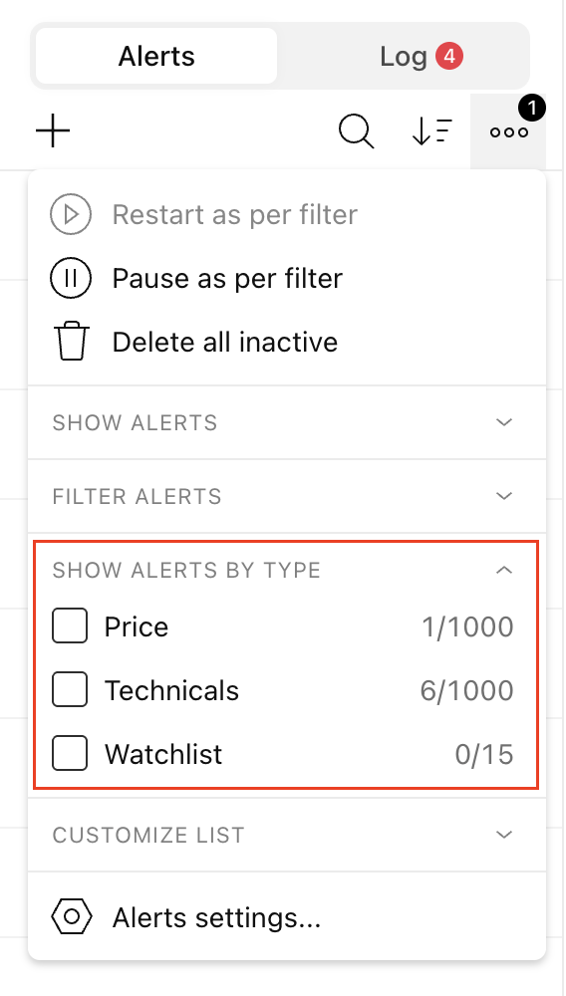566x996 pixels.
Task: Collapse the Show Alerts By Type section
Action: 287,570
